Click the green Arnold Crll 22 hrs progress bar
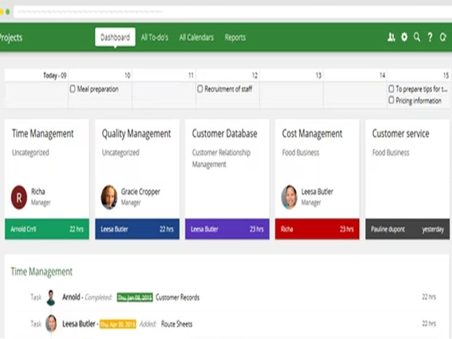The height and width of the screenshot is (339, 452). (46, 229)
